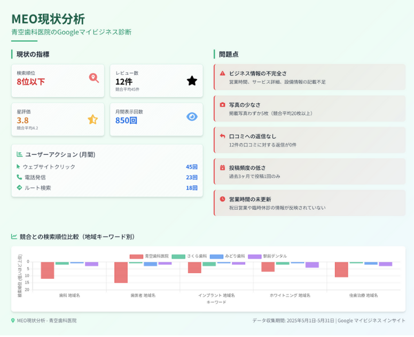Click the blue bar for 歯医者 地域名
The width and height of the screenshot is (414, 337).
[x=150, y=264]
